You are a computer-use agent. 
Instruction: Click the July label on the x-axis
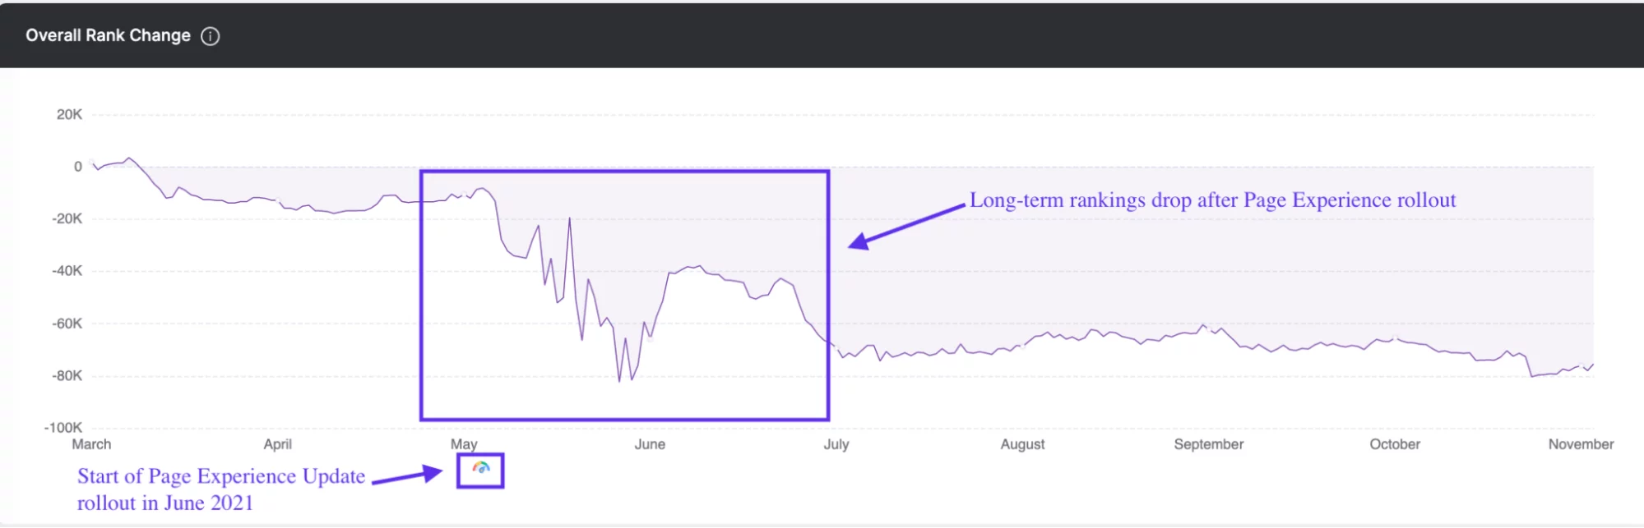pos(836,444)
